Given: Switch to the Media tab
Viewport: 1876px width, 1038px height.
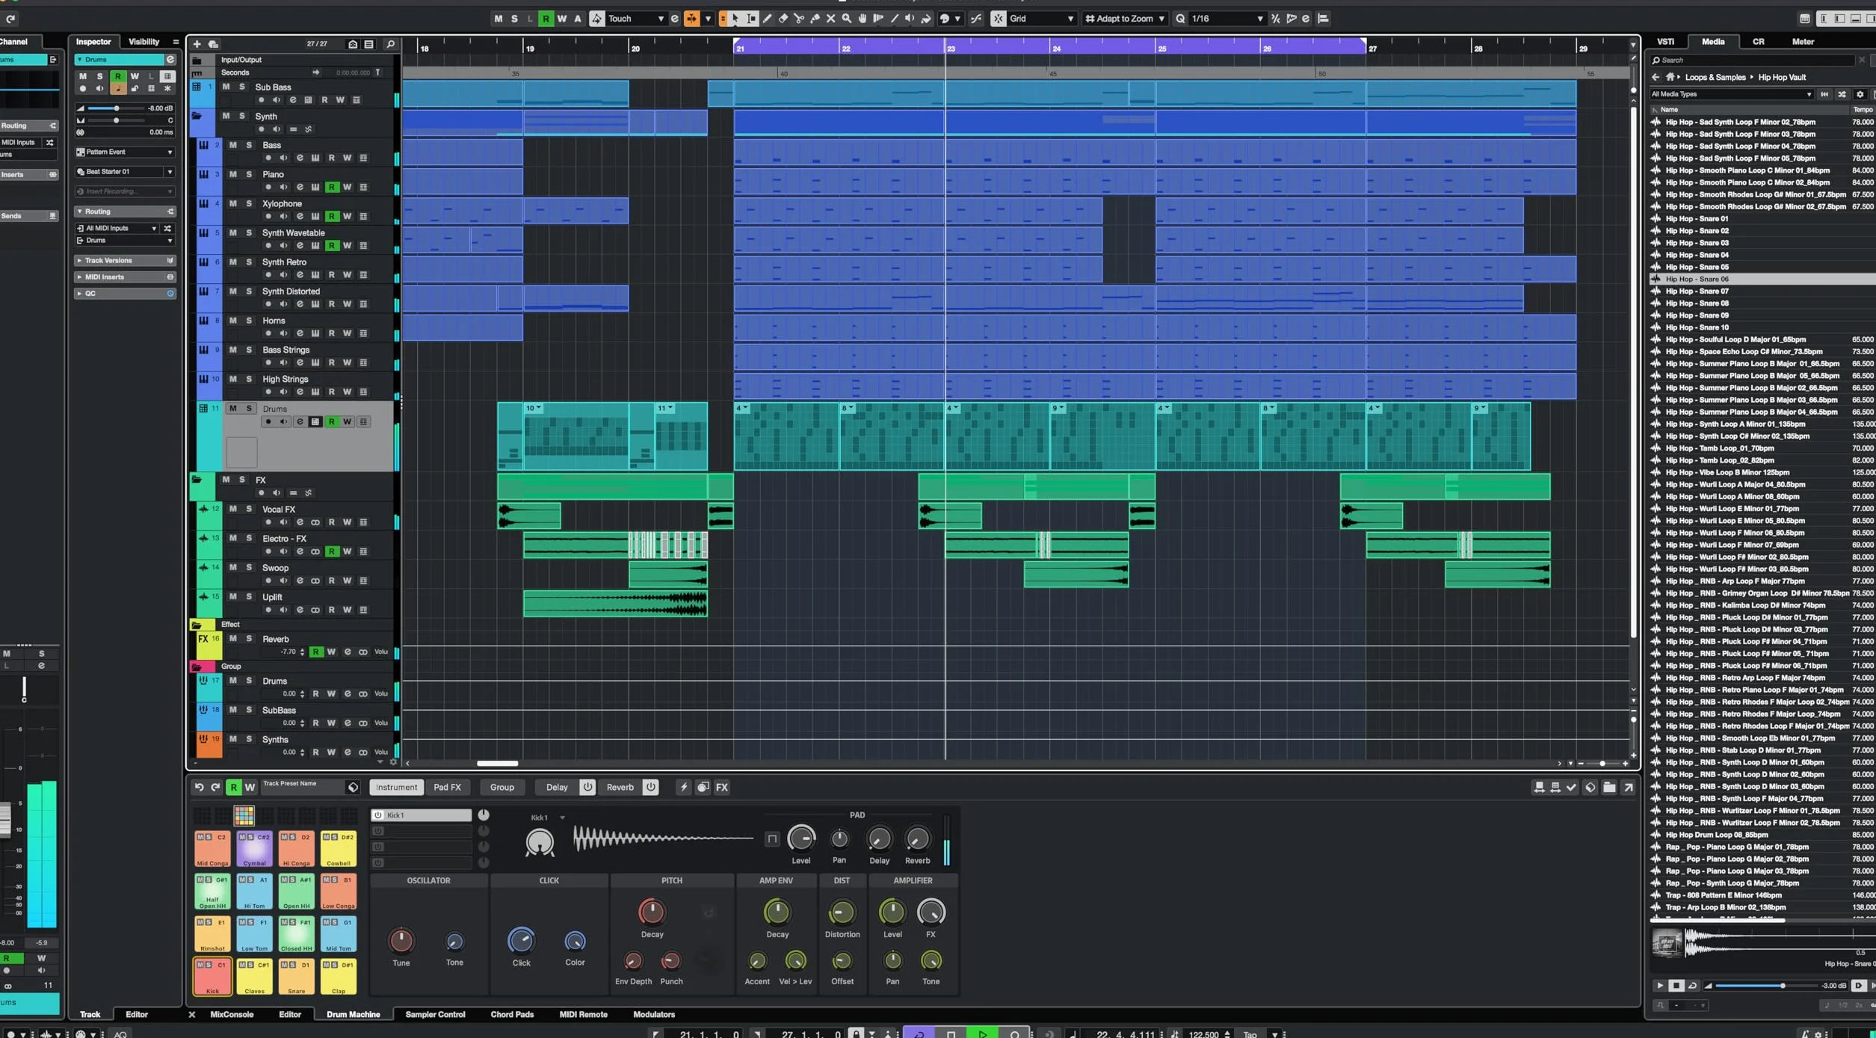Looking at the screenshot, I should (x=1713, y=42).
